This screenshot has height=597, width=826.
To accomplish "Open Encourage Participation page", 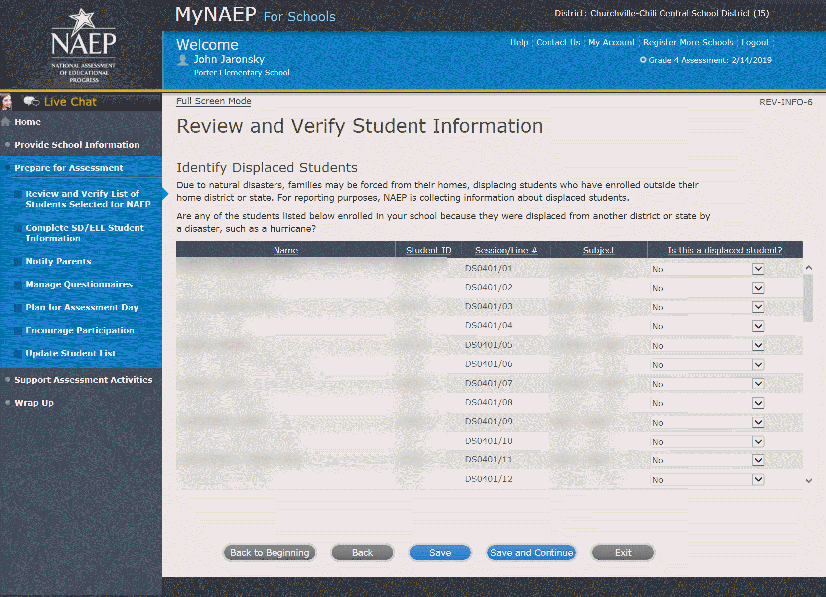I will pos(80,330).
